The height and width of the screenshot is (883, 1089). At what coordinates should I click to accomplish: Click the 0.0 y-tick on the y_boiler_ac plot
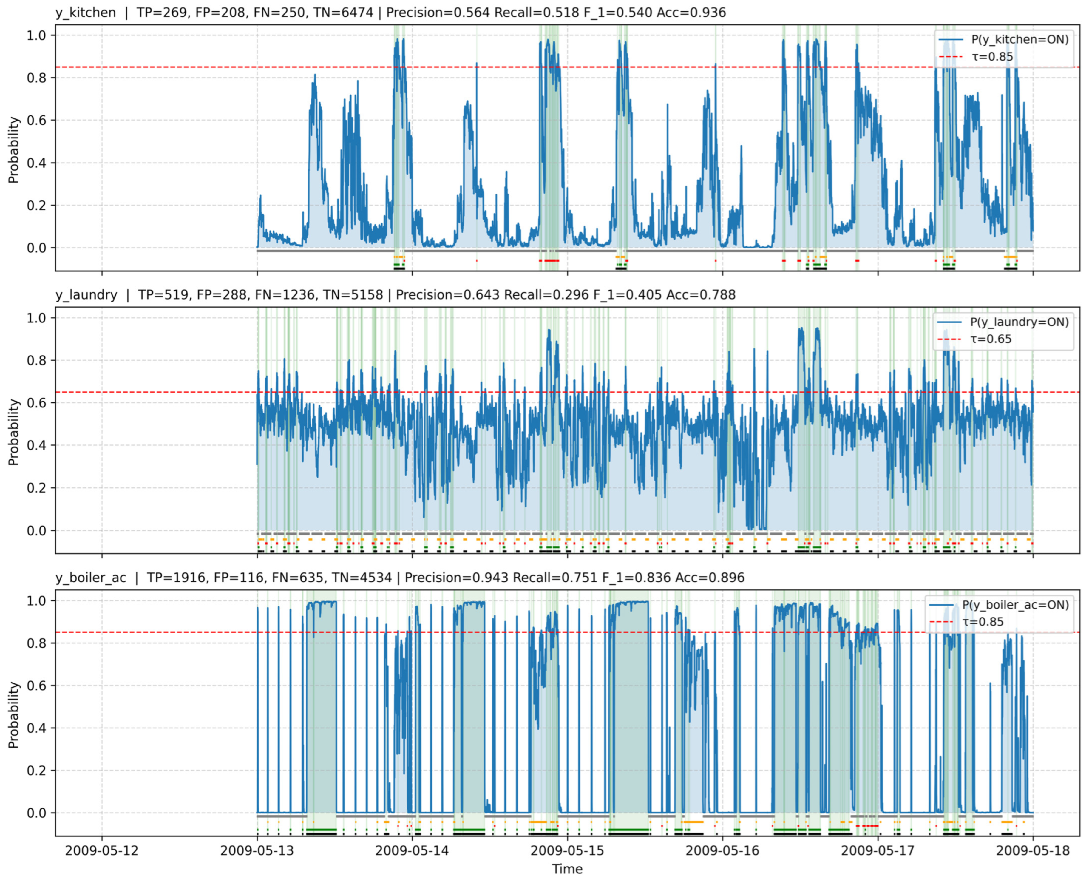[36, 813]
